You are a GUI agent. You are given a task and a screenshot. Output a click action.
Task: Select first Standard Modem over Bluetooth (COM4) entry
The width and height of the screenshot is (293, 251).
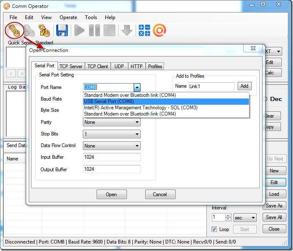[166, 95]
